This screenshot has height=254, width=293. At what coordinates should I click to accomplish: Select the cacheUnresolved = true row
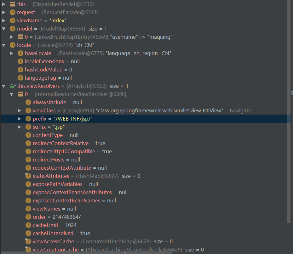[144, 233]
